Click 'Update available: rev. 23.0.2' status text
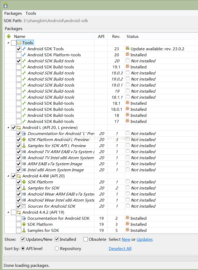 tap(157, 49)
